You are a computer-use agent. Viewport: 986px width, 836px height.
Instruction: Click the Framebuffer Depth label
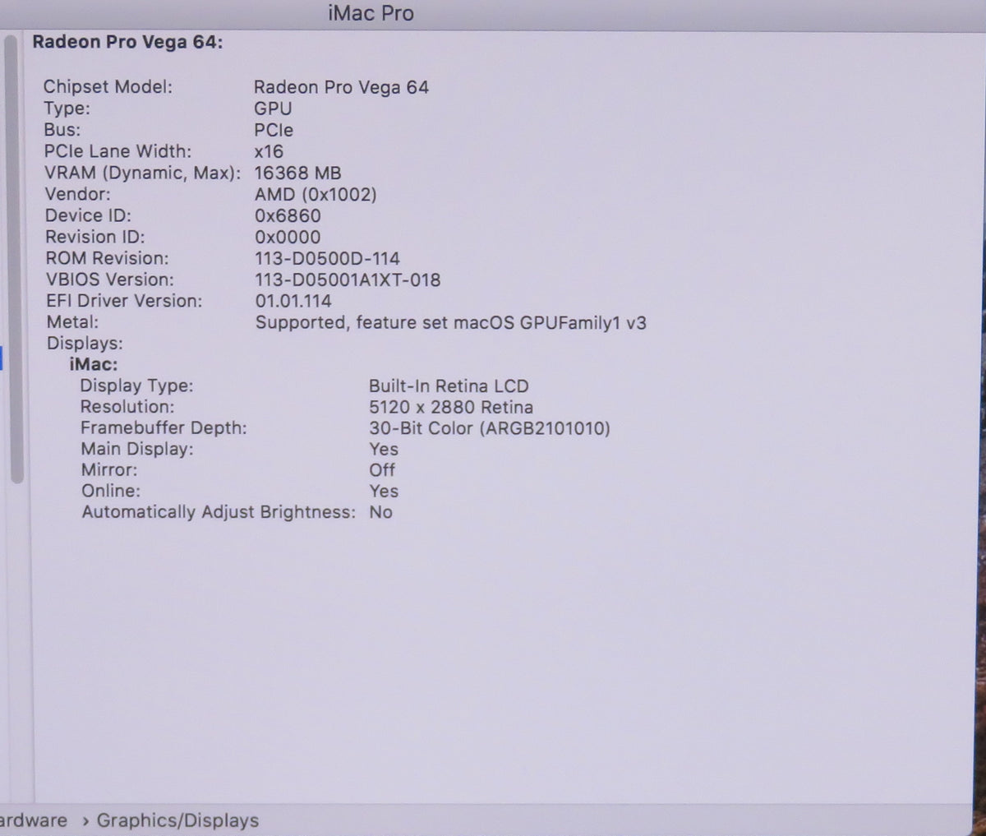pos(164,427)
